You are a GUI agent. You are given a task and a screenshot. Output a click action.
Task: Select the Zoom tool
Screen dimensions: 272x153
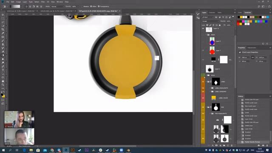(3, 85)
